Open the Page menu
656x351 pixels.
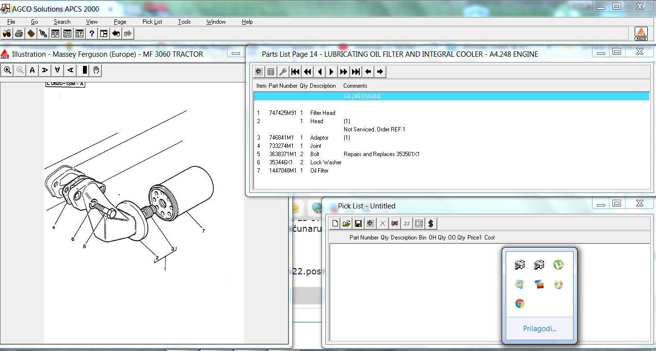[120, 22]
